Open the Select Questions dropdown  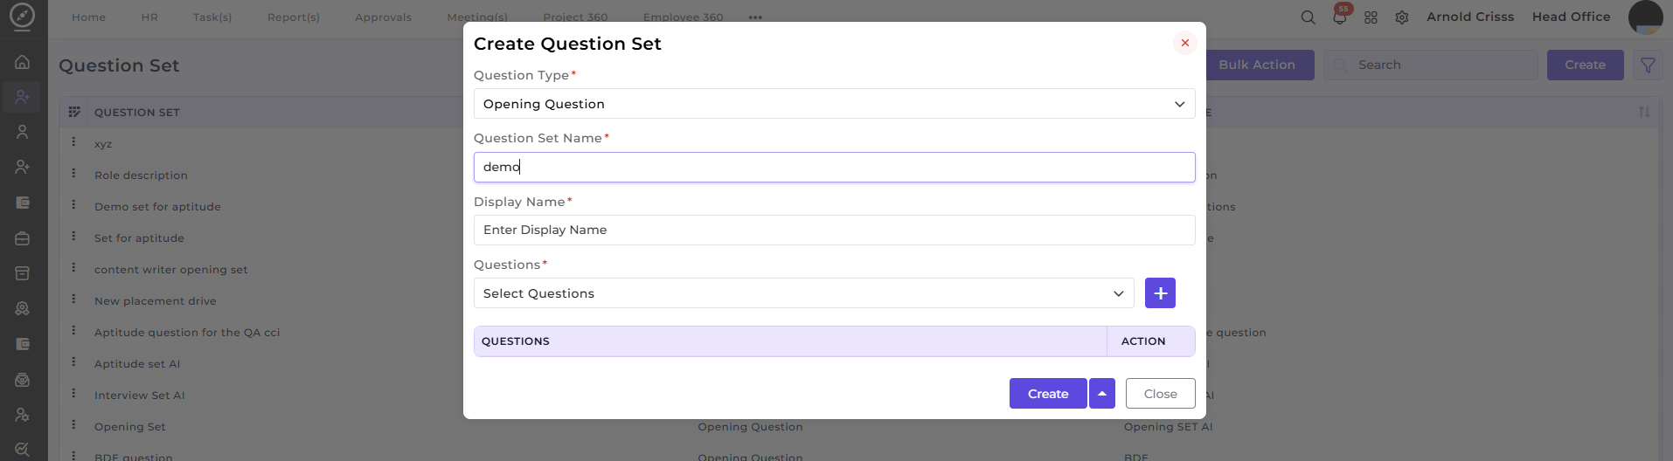click(803, 293)
